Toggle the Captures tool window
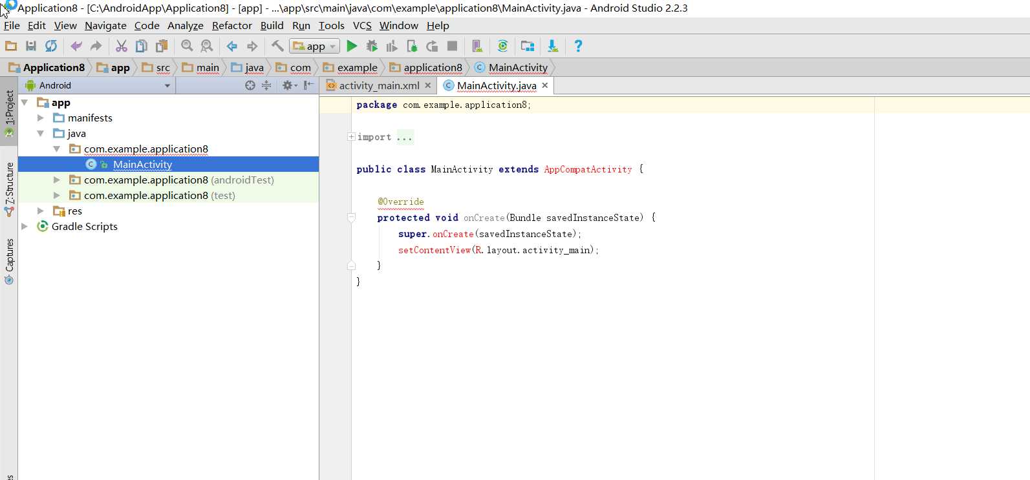This screenshot has width=1030, height=480. coord(9,261)
